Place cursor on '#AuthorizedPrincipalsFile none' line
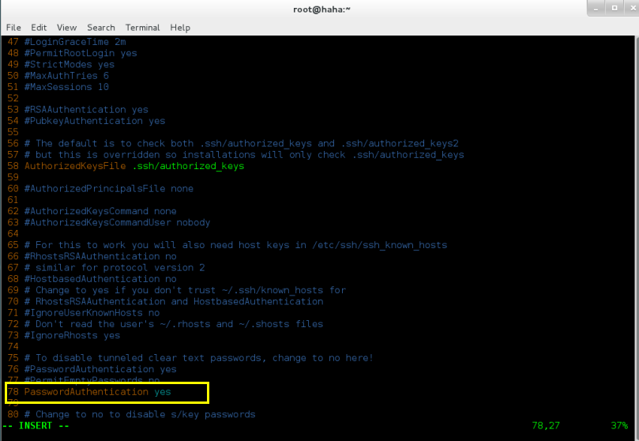This screenshot has height=441, width=639. tap(109, 189)
